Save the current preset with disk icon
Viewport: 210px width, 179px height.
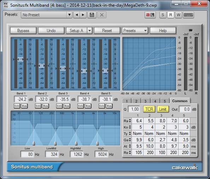tap(92, 15)
